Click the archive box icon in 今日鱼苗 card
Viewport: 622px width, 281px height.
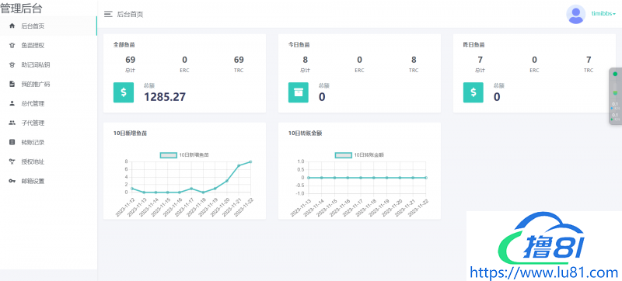299,92
